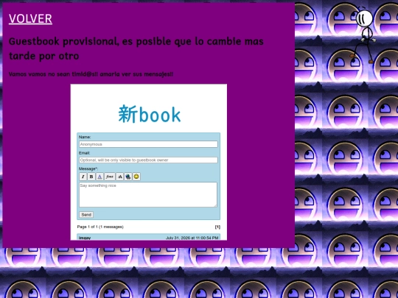Select the 'Page 1 of 1 (1 messages)' text
This screenshot has width=398, height=298.
[x=100, y=227]
